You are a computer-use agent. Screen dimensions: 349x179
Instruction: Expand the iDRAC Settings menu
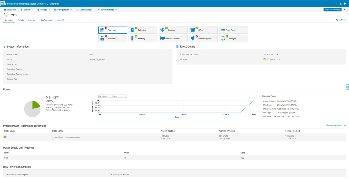(107, 10)
